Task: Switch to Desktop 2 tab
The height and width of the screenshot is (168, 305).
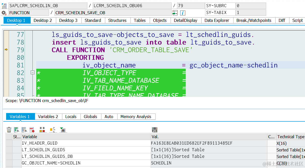Action: [43, 20]
